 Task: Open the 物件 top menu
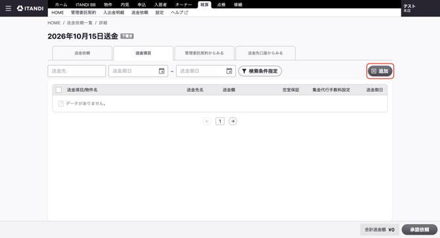pyautogui.click(x=108, y=5)
